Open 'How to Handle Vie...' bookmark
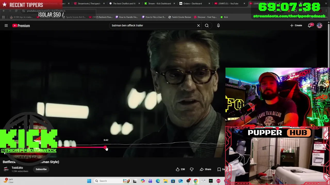The image size is (330, 185). (x=127, y=17)
